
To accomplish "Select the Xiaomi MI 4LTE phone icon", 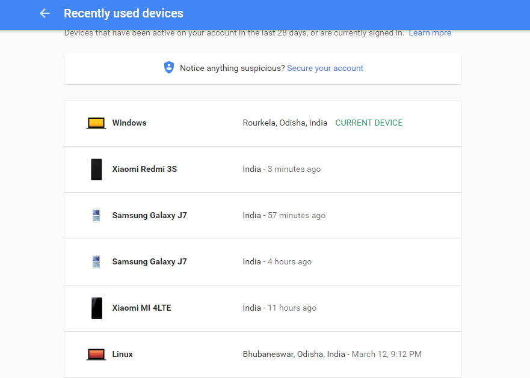I will click(x=96, y=308).
